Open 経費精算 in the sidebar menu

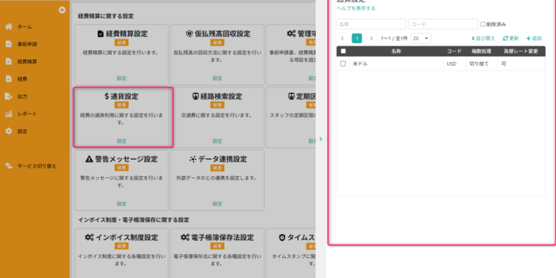coord(27,61)
